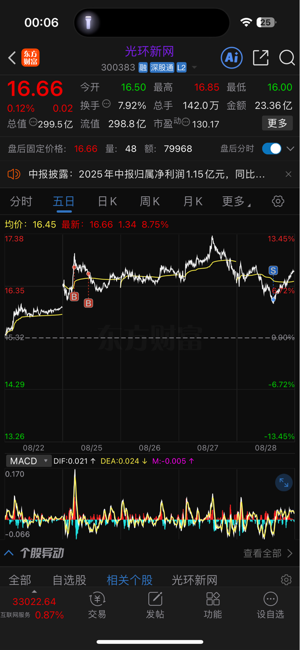Image resolution: width=300 pixels, height=650 pixels.
Task: Tap the battery 25 indicator
Action: point(266,22)
